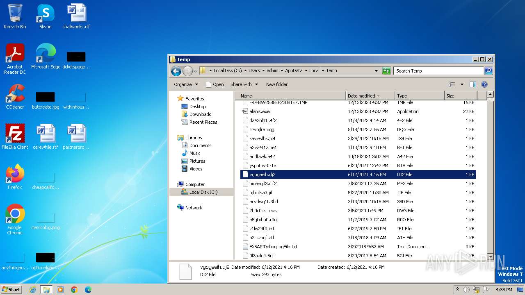Click Local in the address path
Viewport: 525px width, 295px height.
tap(314, 71)
